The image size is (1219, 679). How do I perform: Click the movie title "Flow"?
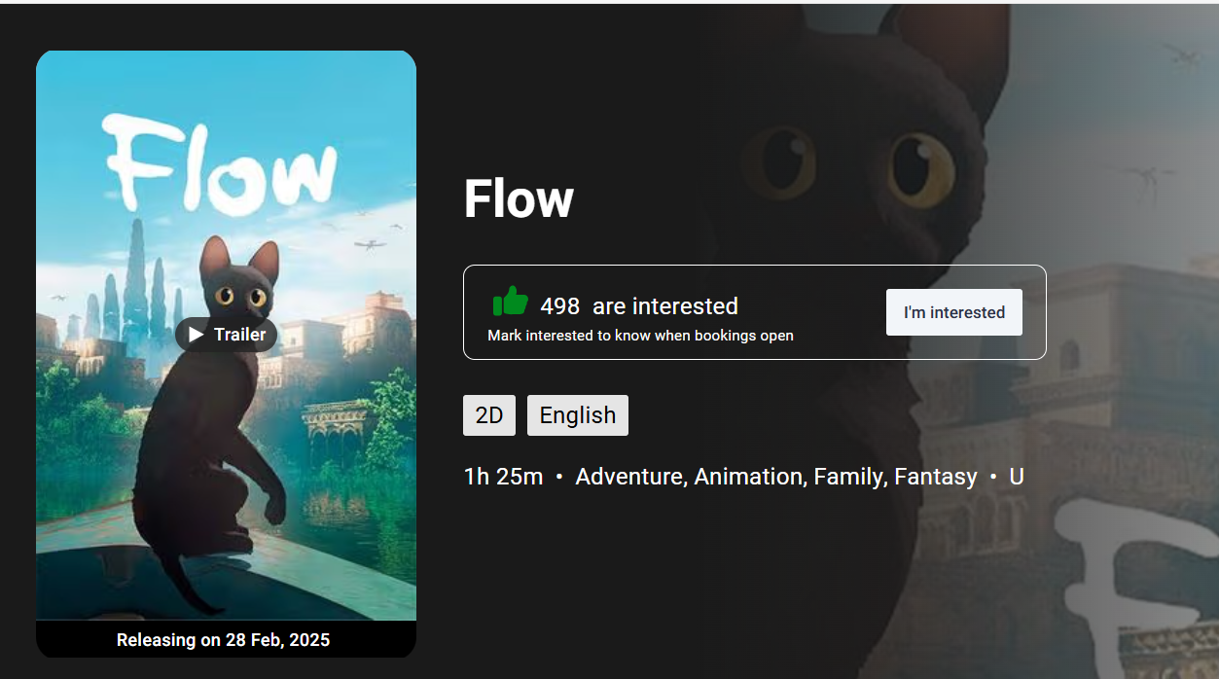519,198
